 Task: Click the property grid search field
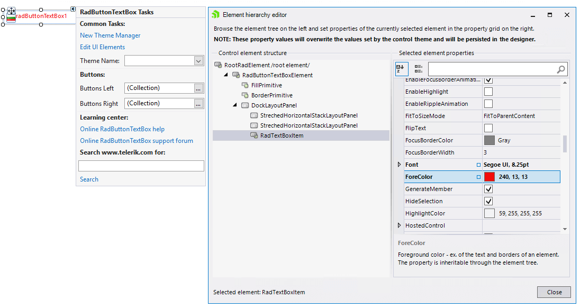(497, 69)
